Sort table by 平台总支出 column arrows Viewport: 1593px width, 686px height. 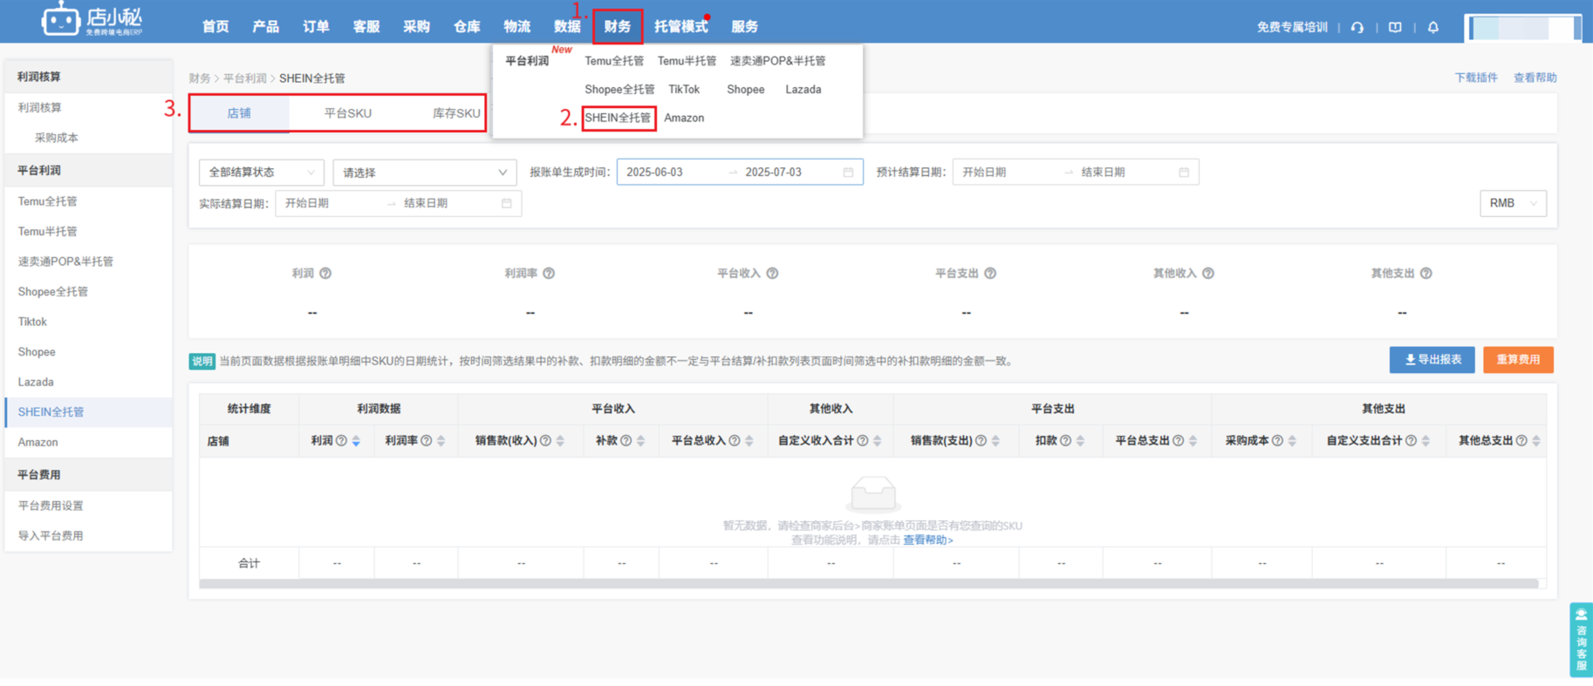(x=1193, y=441)
